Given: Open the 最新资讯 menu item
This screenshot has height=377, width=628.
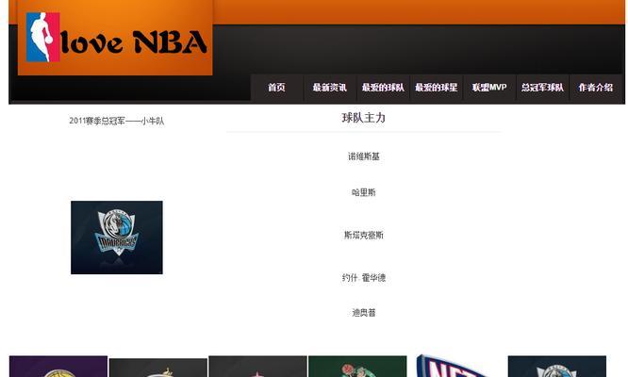Looking at the screenshot, I should click(x=330, y=88).
